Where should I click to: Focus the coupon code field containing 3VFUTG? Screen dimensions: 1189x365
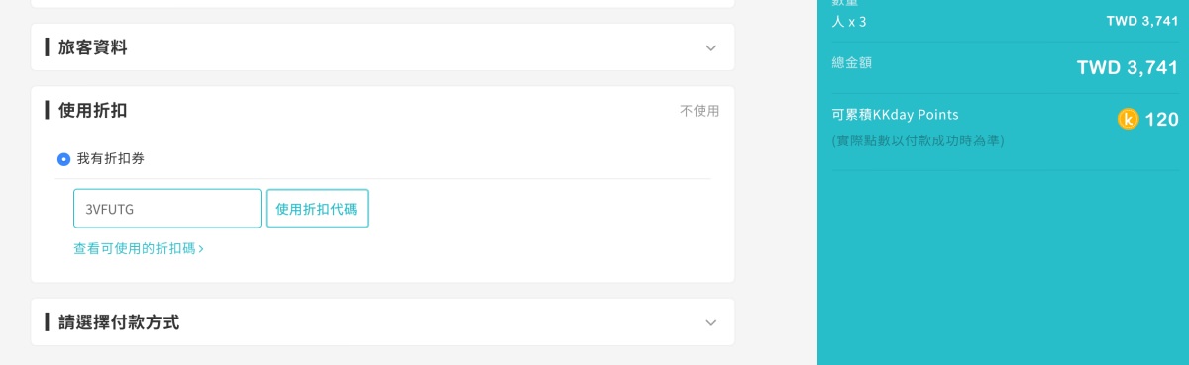167,209
